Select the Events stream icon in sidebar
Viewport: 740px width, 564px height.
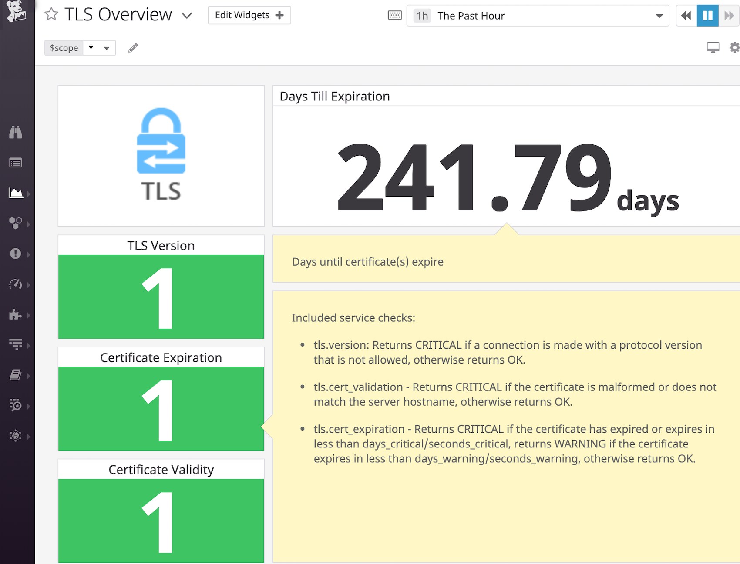click(x=16, y=163)
